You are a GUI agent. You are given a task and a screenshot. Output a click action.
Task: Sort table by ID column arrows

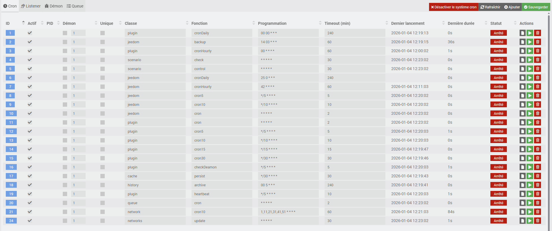(x=23, y=23)
